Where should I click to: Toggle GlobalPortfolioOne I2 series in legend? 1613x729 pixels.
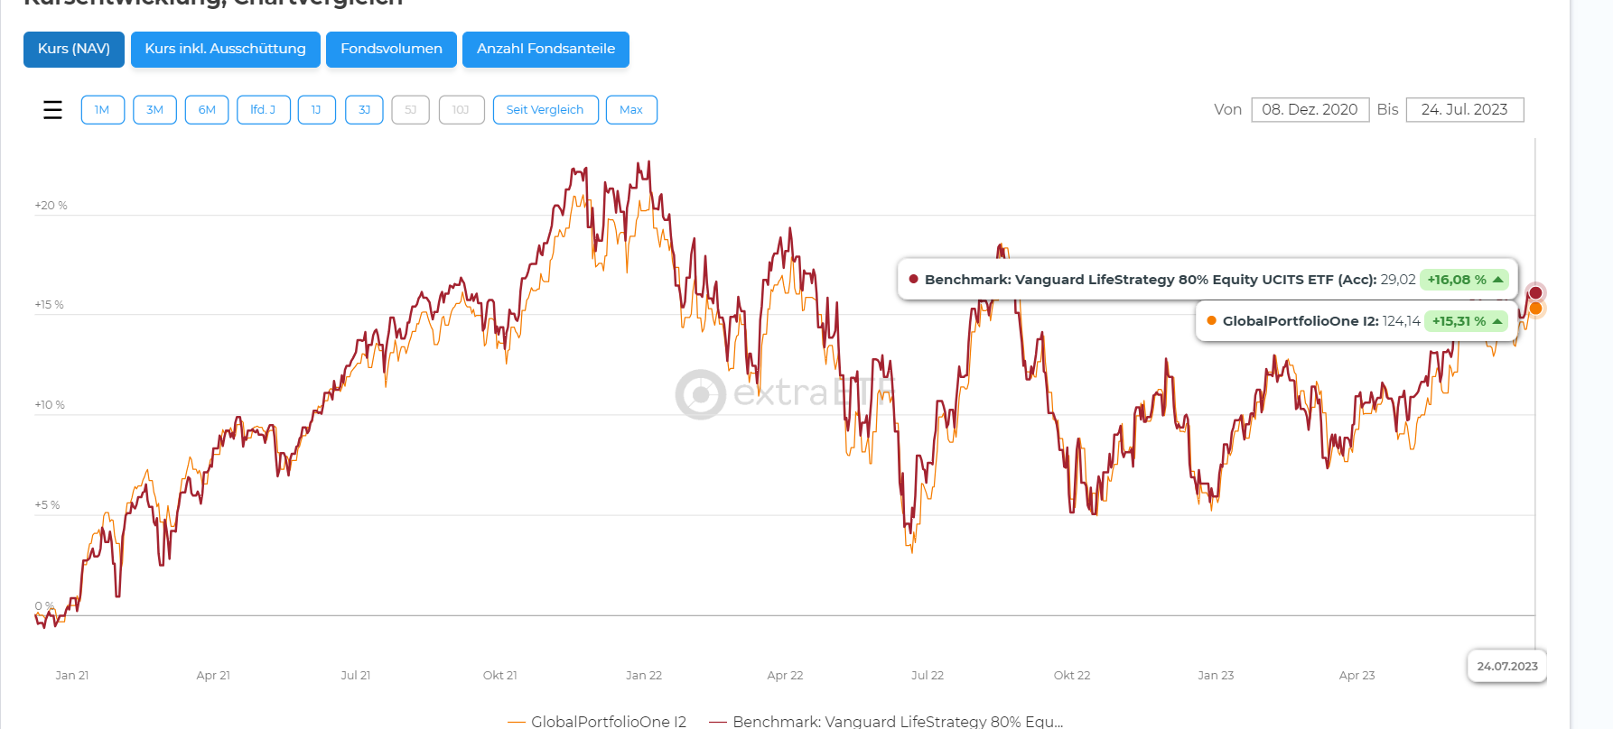tap(598, 721)
